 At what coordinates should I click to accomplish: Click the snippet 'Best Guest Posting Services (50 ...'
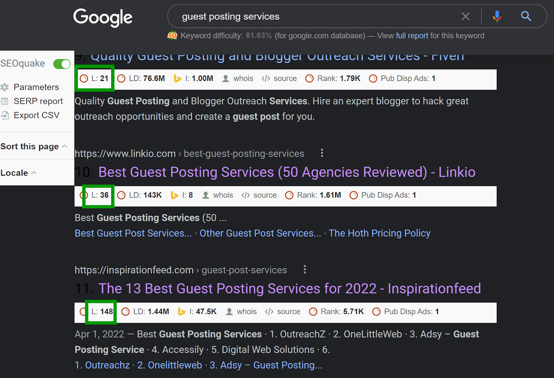click(x=151, y=218)
